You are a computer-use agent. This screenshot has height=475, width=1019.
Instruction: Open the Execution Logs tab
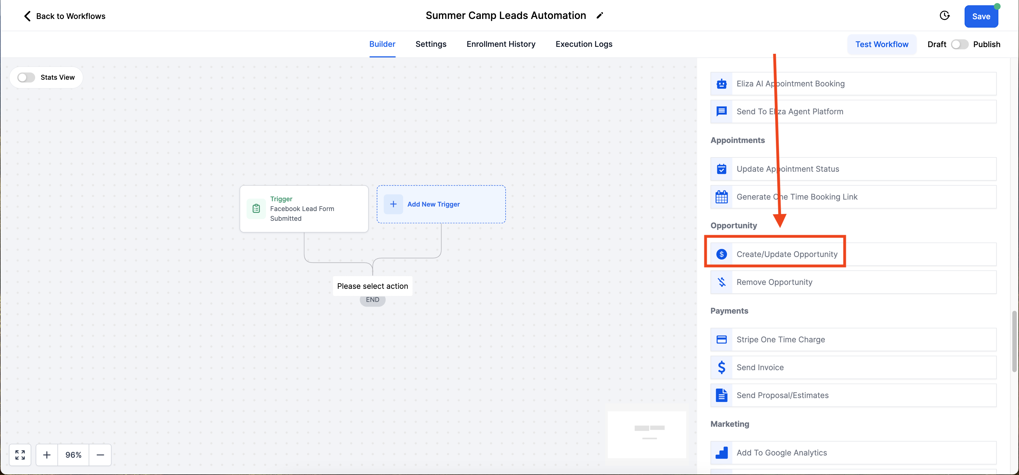coord(583,44)
